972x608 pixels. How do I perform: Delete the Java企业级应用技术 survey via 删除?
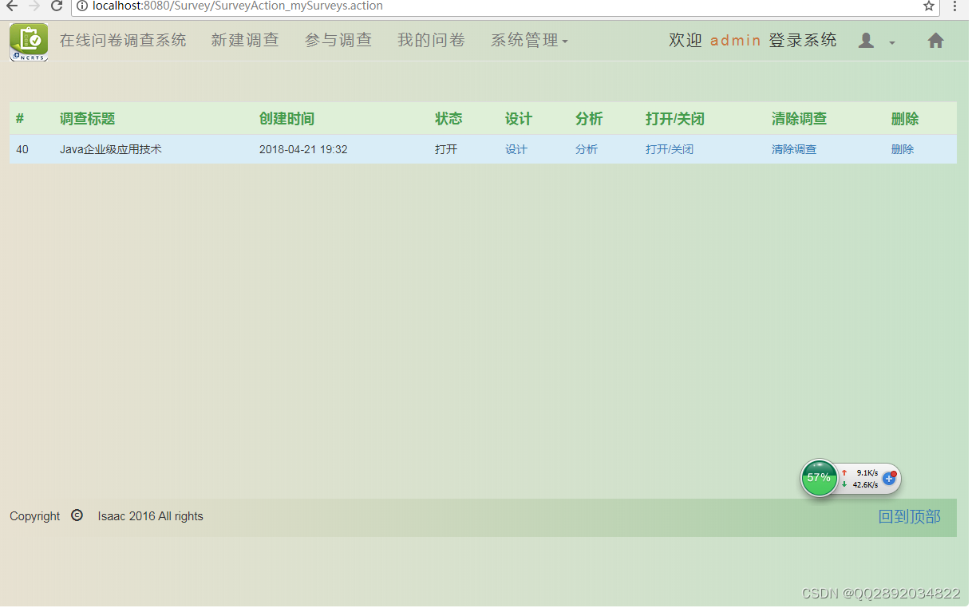point(902,148)
